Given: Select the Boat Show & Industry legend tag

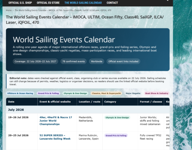Looking at the screenshot, I should click(157, 93).
